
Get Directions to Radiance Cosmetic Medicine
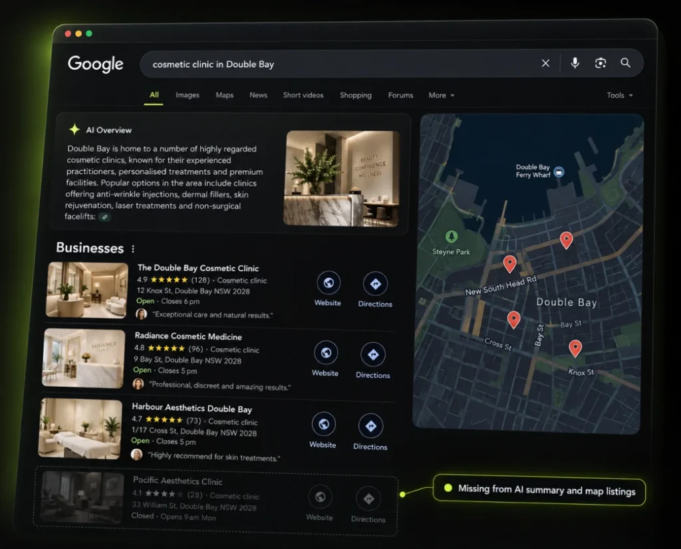(x=372, y=354)
